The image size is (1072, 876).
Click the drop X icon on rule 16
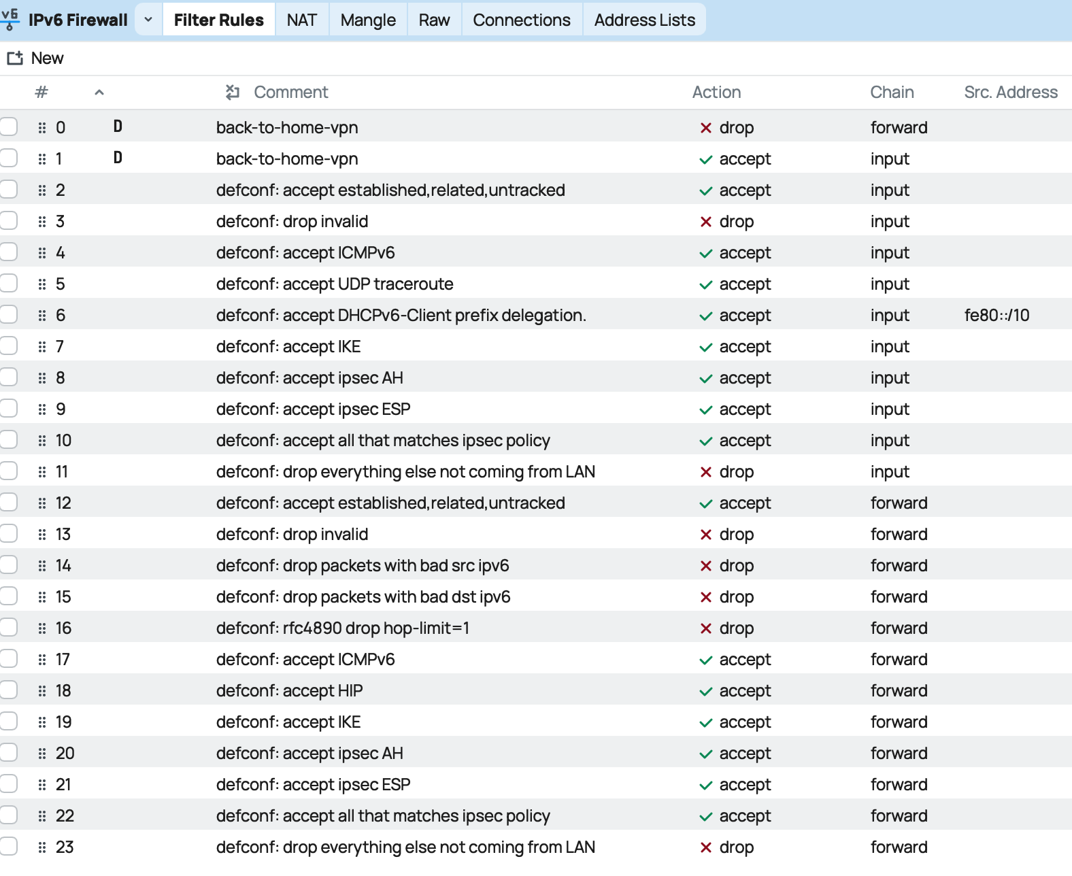point(706,628)
